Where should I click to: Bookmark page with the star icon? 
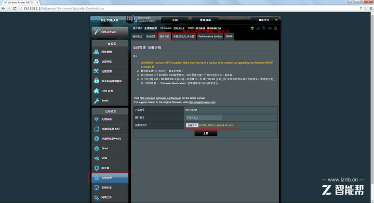(x=365, y=8)
